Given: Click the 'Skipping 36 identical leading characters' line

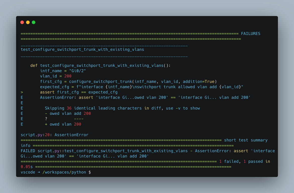Looking at the screenshot, I should pos(122,108).
